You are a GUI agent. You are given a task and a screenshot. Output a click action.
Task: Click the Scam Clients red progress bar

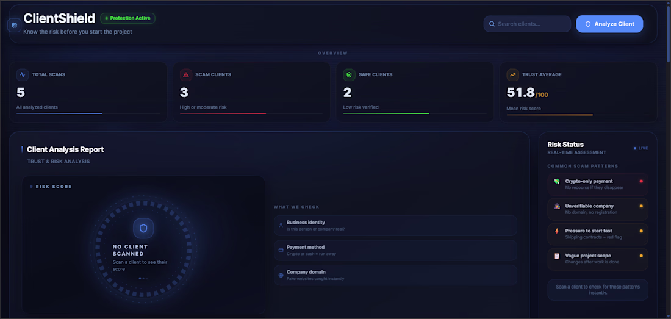[x=223, y=113]
